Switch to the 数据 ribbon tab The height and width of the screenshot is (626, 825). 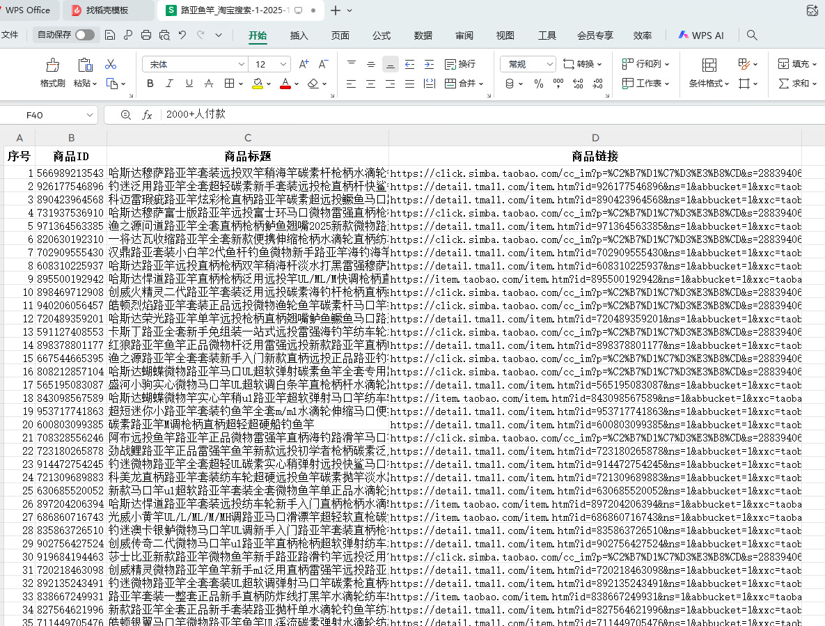click(423, 36)
